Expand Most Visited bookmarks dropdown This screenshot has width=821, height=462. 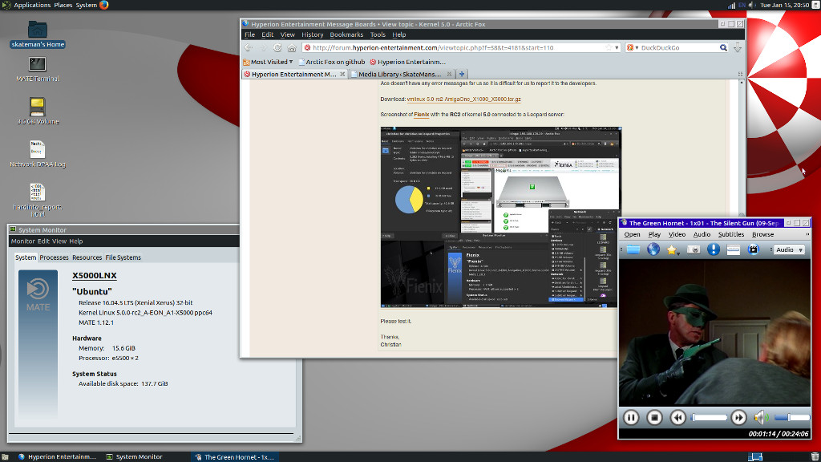[x=267, y=62]
